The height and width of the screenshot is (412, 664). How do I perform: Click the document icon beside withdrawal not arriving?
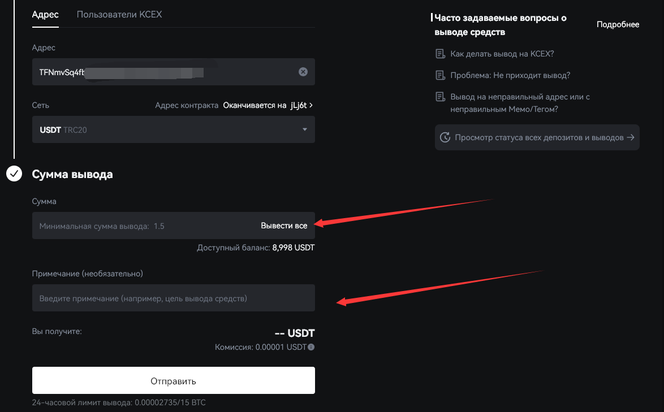pyautogui.click(x=440, y=76)
